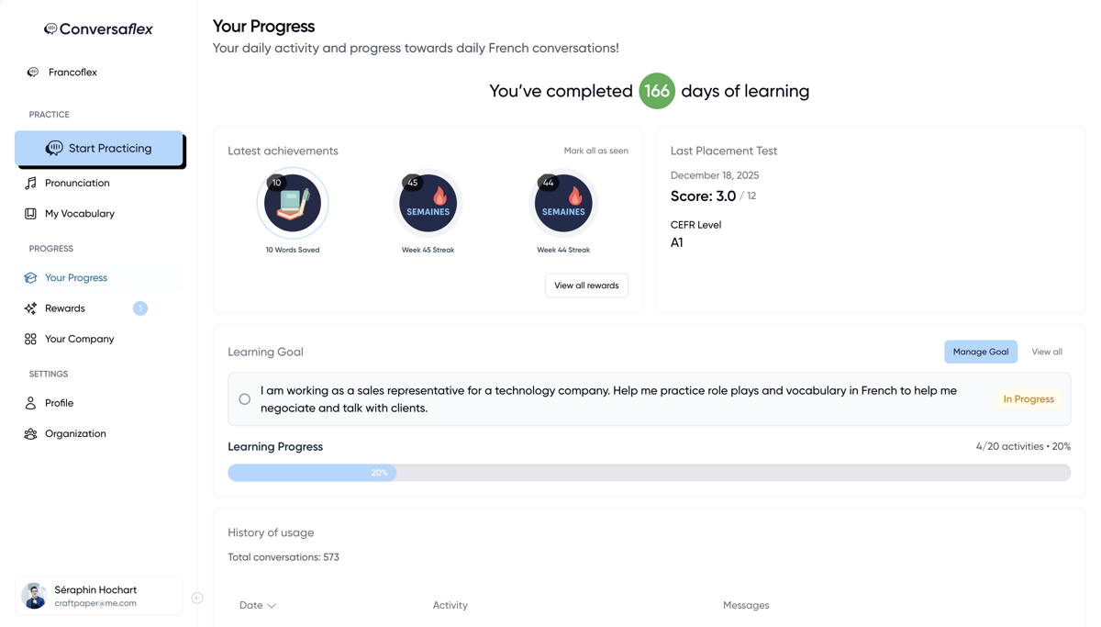Click the Conversaflex logo icon
1101x627 pixels.
click(50, 29)
